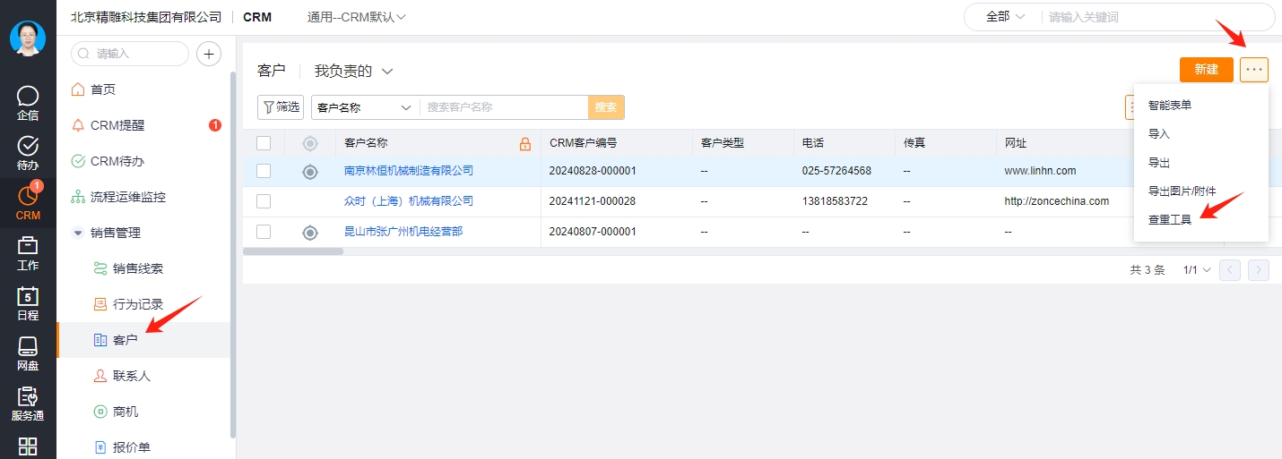
Task: Open the 客户名称 search field dropdown
Action: pos(365,107)
